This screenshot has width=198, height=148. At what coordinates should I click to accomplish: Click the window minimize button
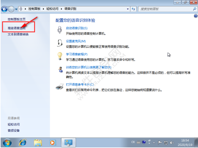click(178, 2)
